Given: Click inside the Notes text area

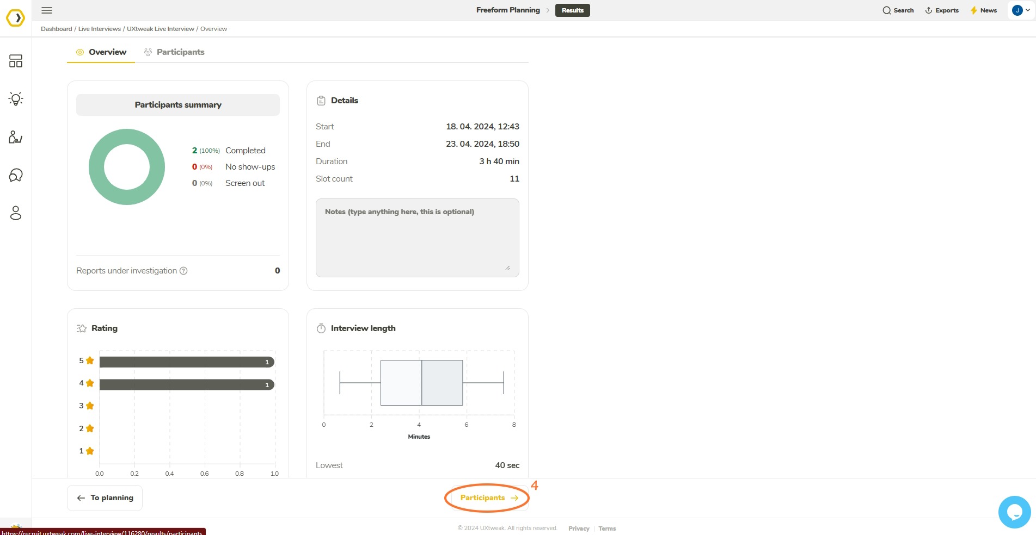Looking at the screenshot, I should click(x=417, y=238).
